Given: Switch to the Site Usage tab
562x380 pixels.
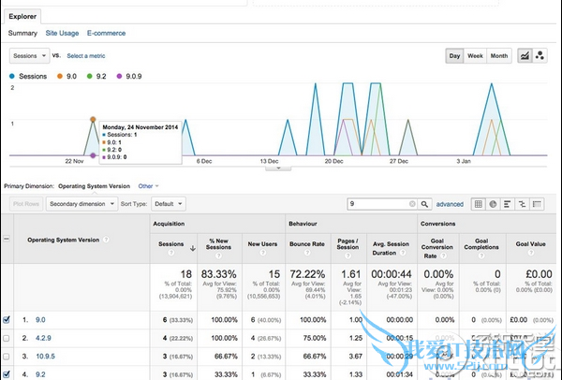Looking at the screenshot, I should click(63, 34).
